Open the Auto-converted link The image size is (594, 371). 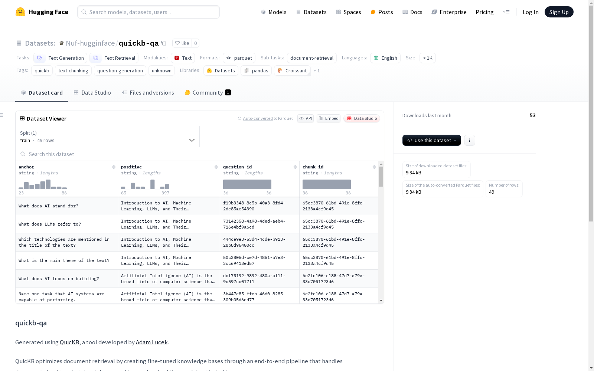[x=258, y=118]
